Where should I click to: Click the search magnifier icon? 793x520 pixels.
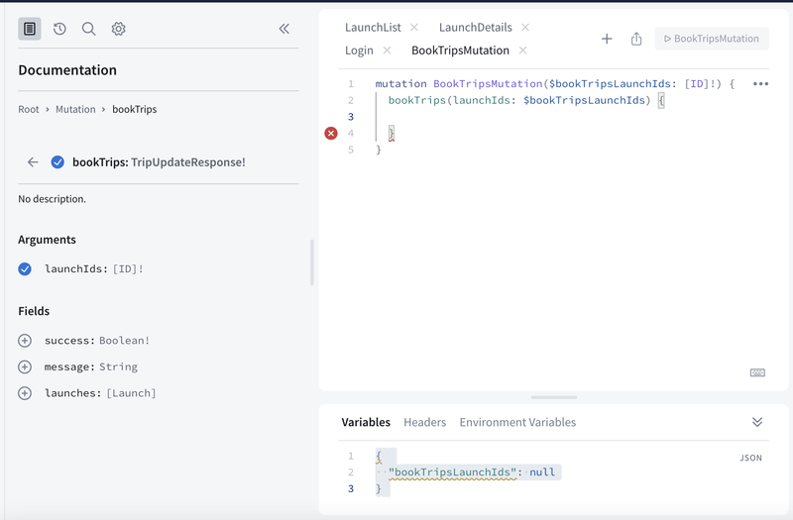[x=89, y=29]
